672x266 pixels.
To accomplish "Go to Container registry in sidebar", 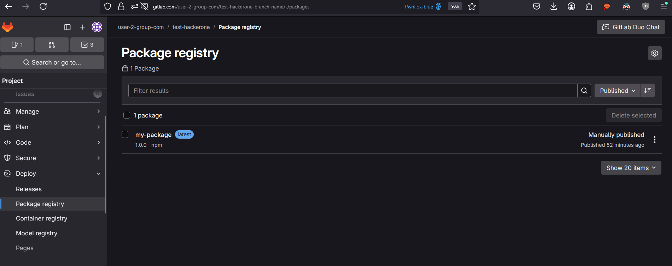I will point(41,218).
